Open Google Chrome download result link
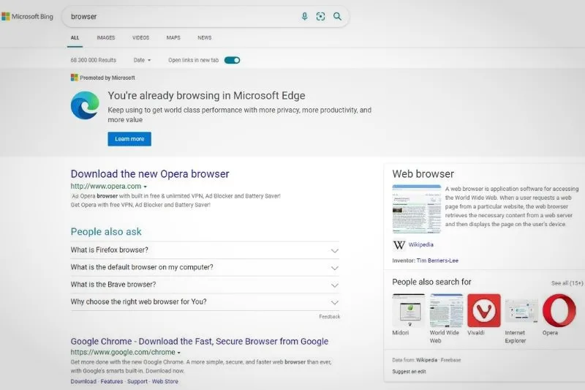 pos(199,341)
